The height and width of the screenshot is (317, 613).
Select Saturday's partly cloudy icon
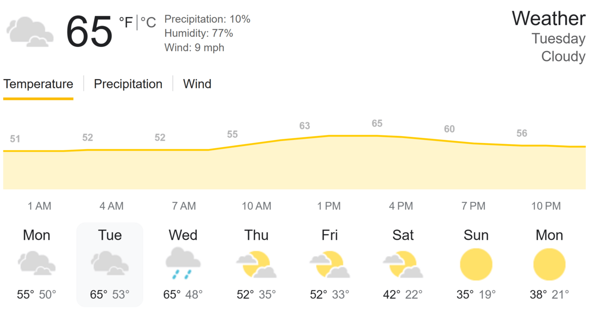tap(402, 264)
